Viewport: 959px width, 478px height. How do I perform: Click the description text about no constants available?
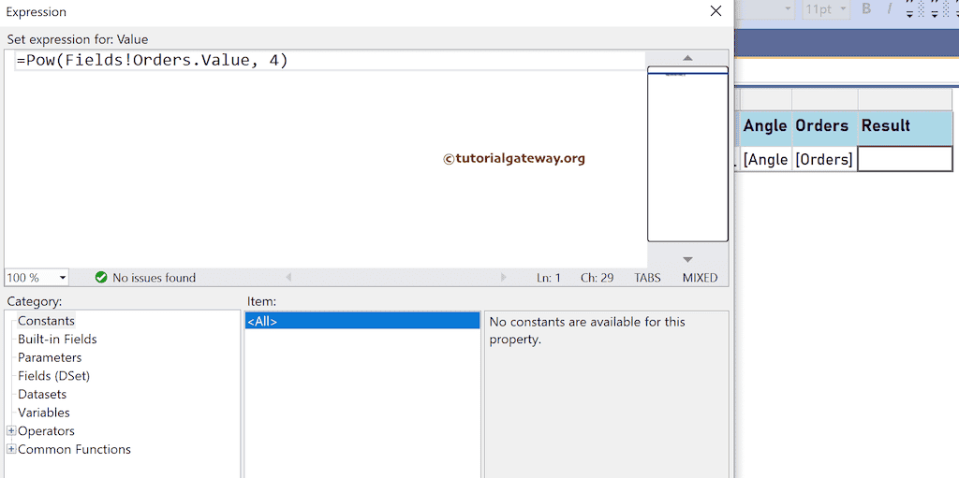[x=587, y=330]
